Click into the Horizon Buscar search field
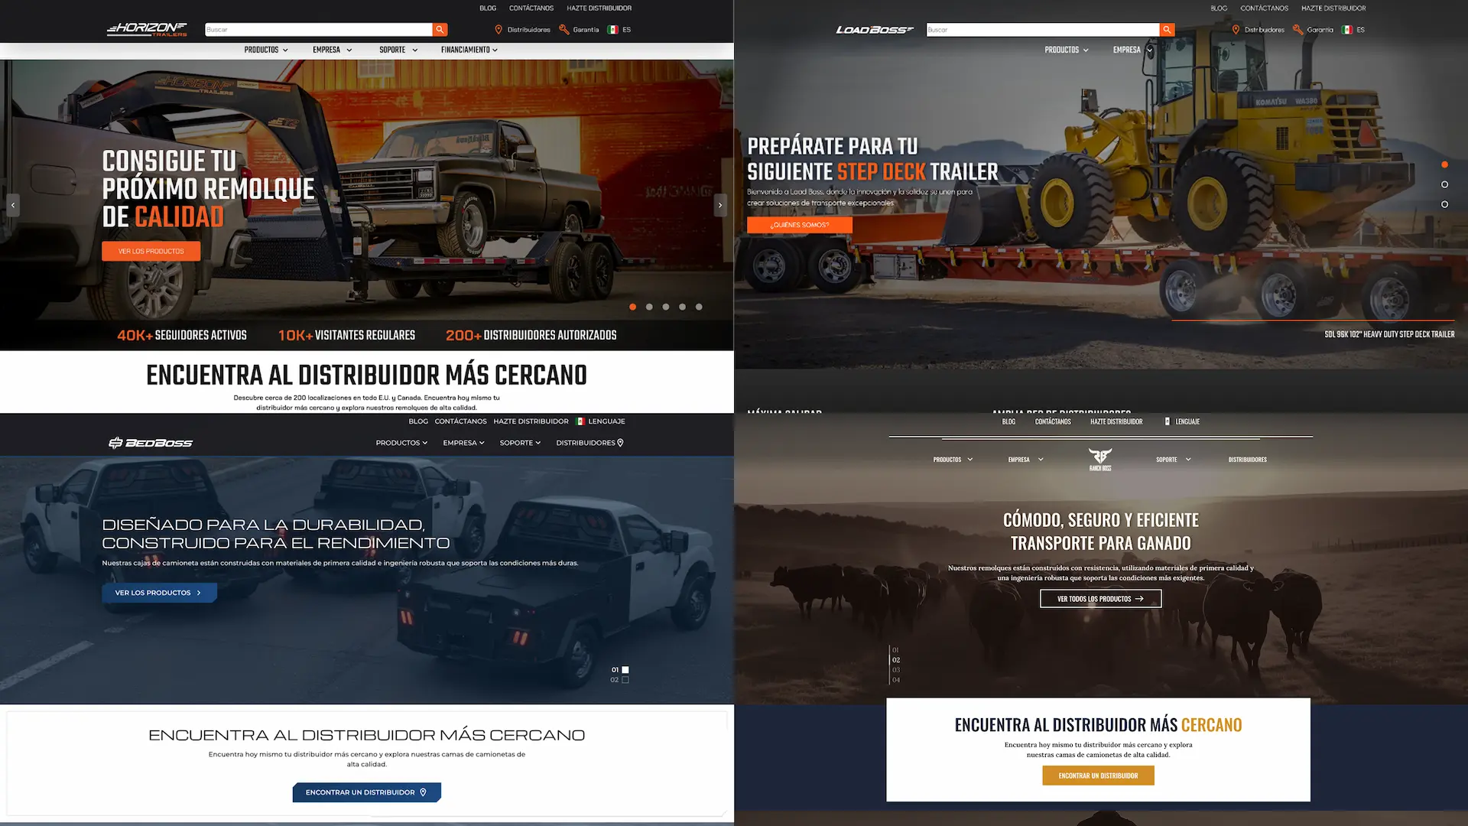Viewport: 1468px width, 826px height. (317, 30)
